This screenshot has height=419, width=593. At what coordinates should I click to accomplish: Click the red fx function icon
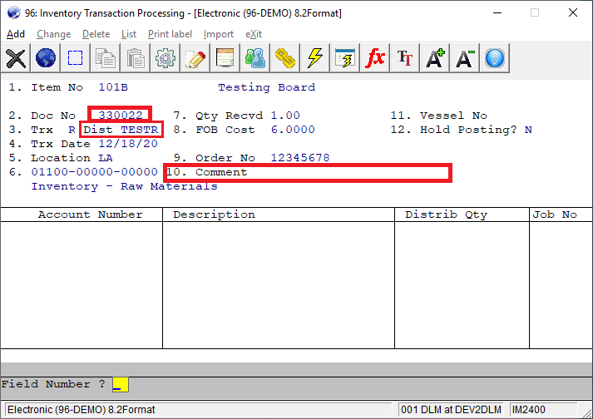(x=374, y=58)
